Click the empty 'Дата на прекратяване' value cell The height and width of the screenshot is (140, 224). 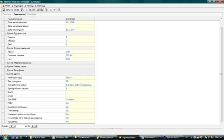click(x=80, y=26)
